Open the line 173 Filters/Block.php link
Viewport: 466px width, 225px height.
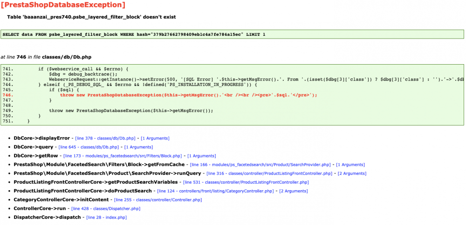[123, 156]
